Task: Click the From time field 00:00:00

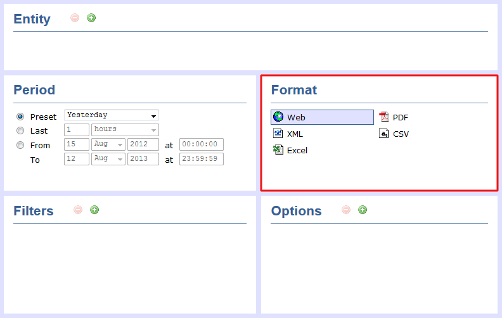Action: coord(201,144)
